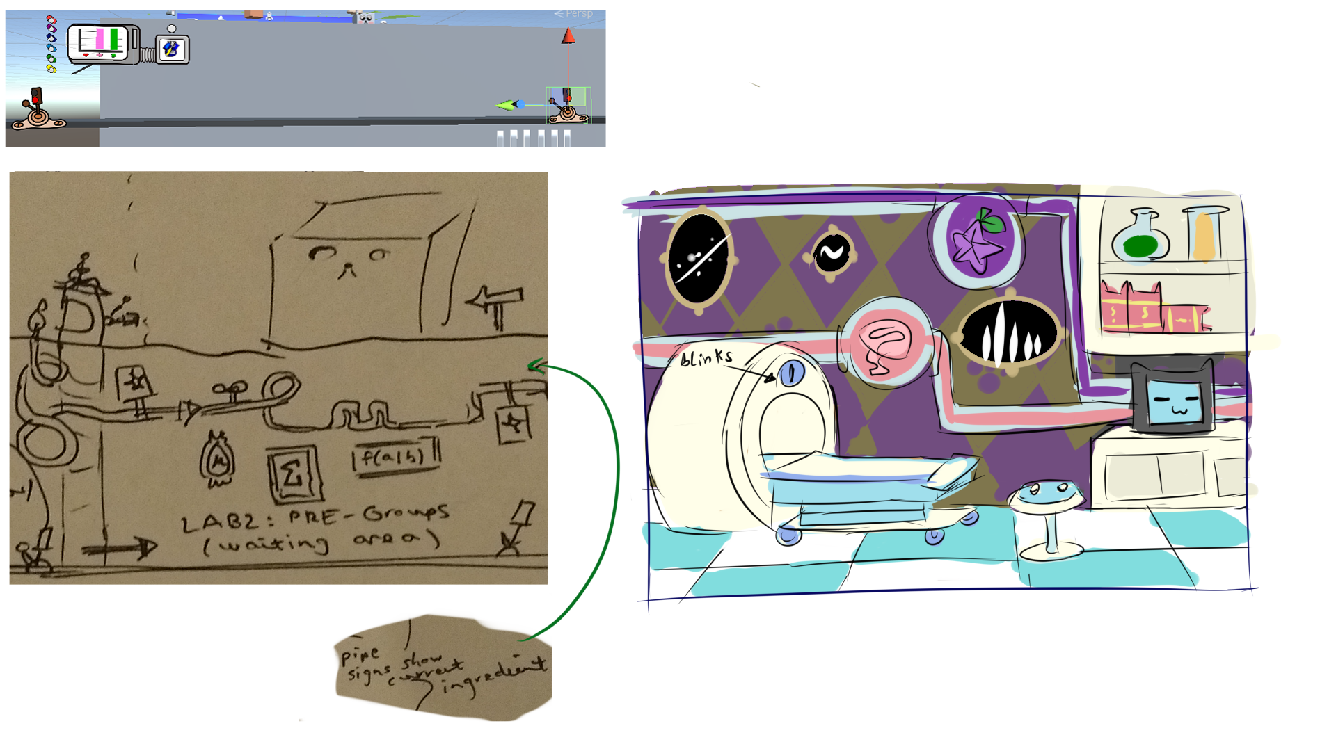Click the teeth mouth oval portrait
Viewport: 1336px width, 751px height.
click(x=1009, y=333)
